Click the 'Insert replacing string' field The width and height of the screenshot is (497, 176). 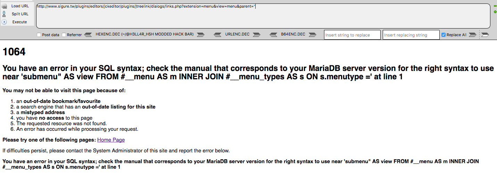pos(411,35)
